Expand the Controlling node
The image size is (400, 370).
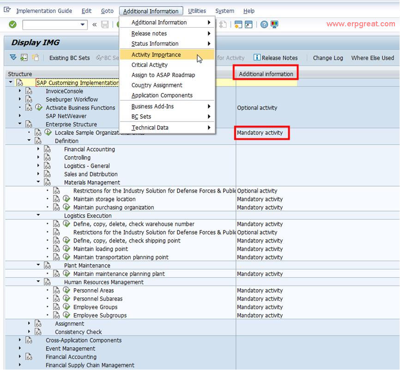point(38,157)
